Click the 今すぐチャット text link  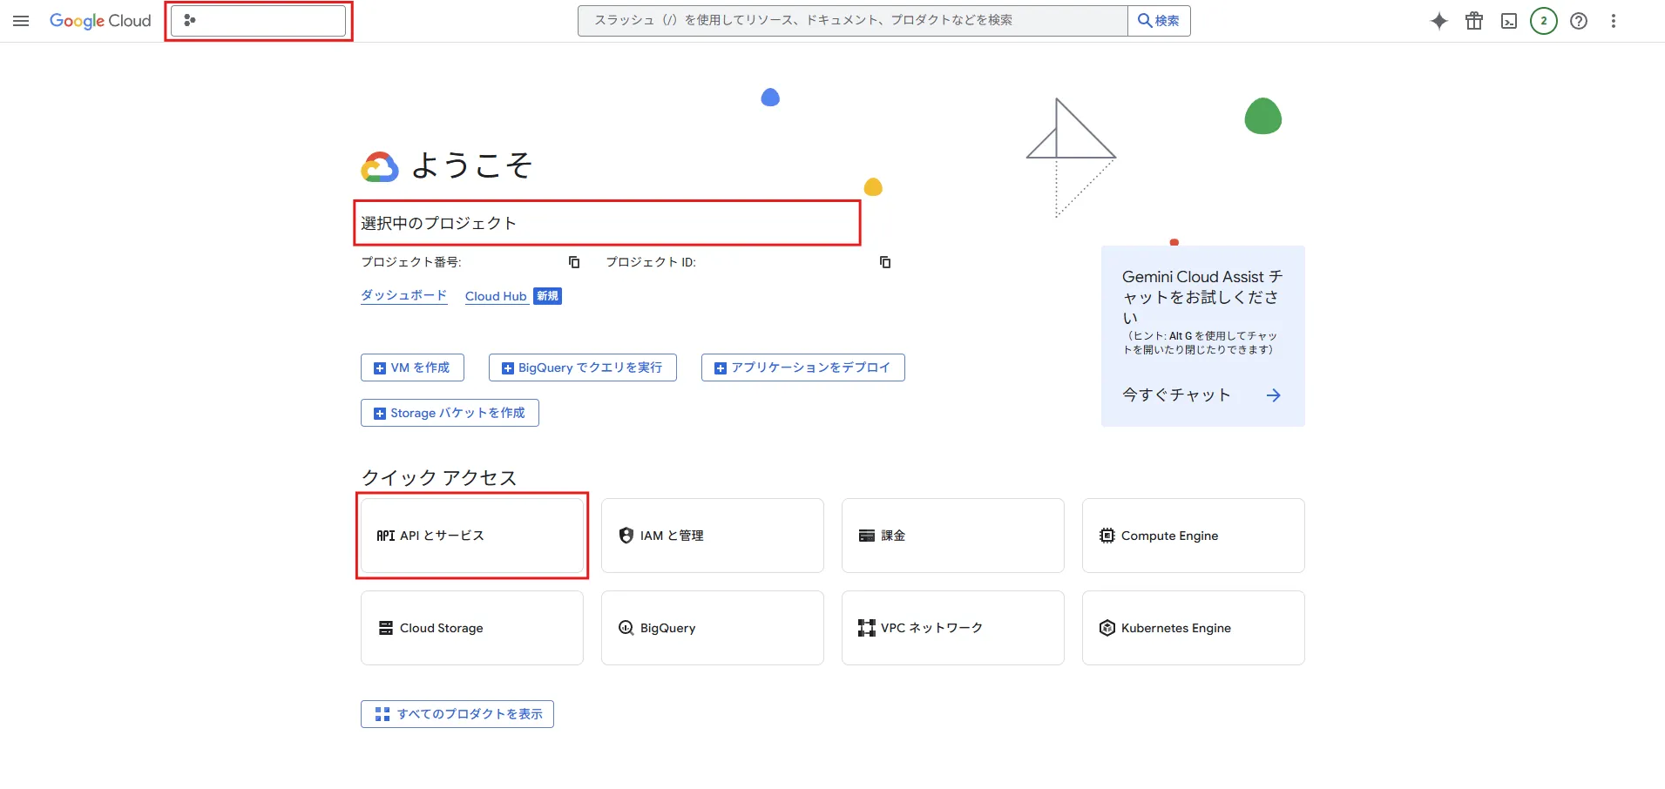click(x=1176, y=395)
